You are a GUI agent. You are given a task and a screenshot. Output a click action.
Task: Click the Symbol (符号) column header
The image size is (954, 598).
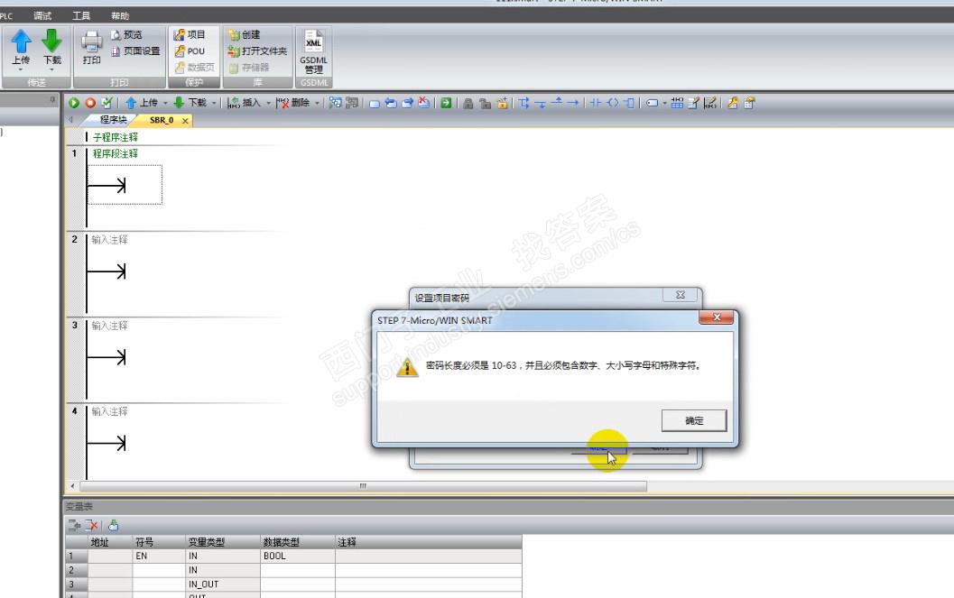click(159, 542)
